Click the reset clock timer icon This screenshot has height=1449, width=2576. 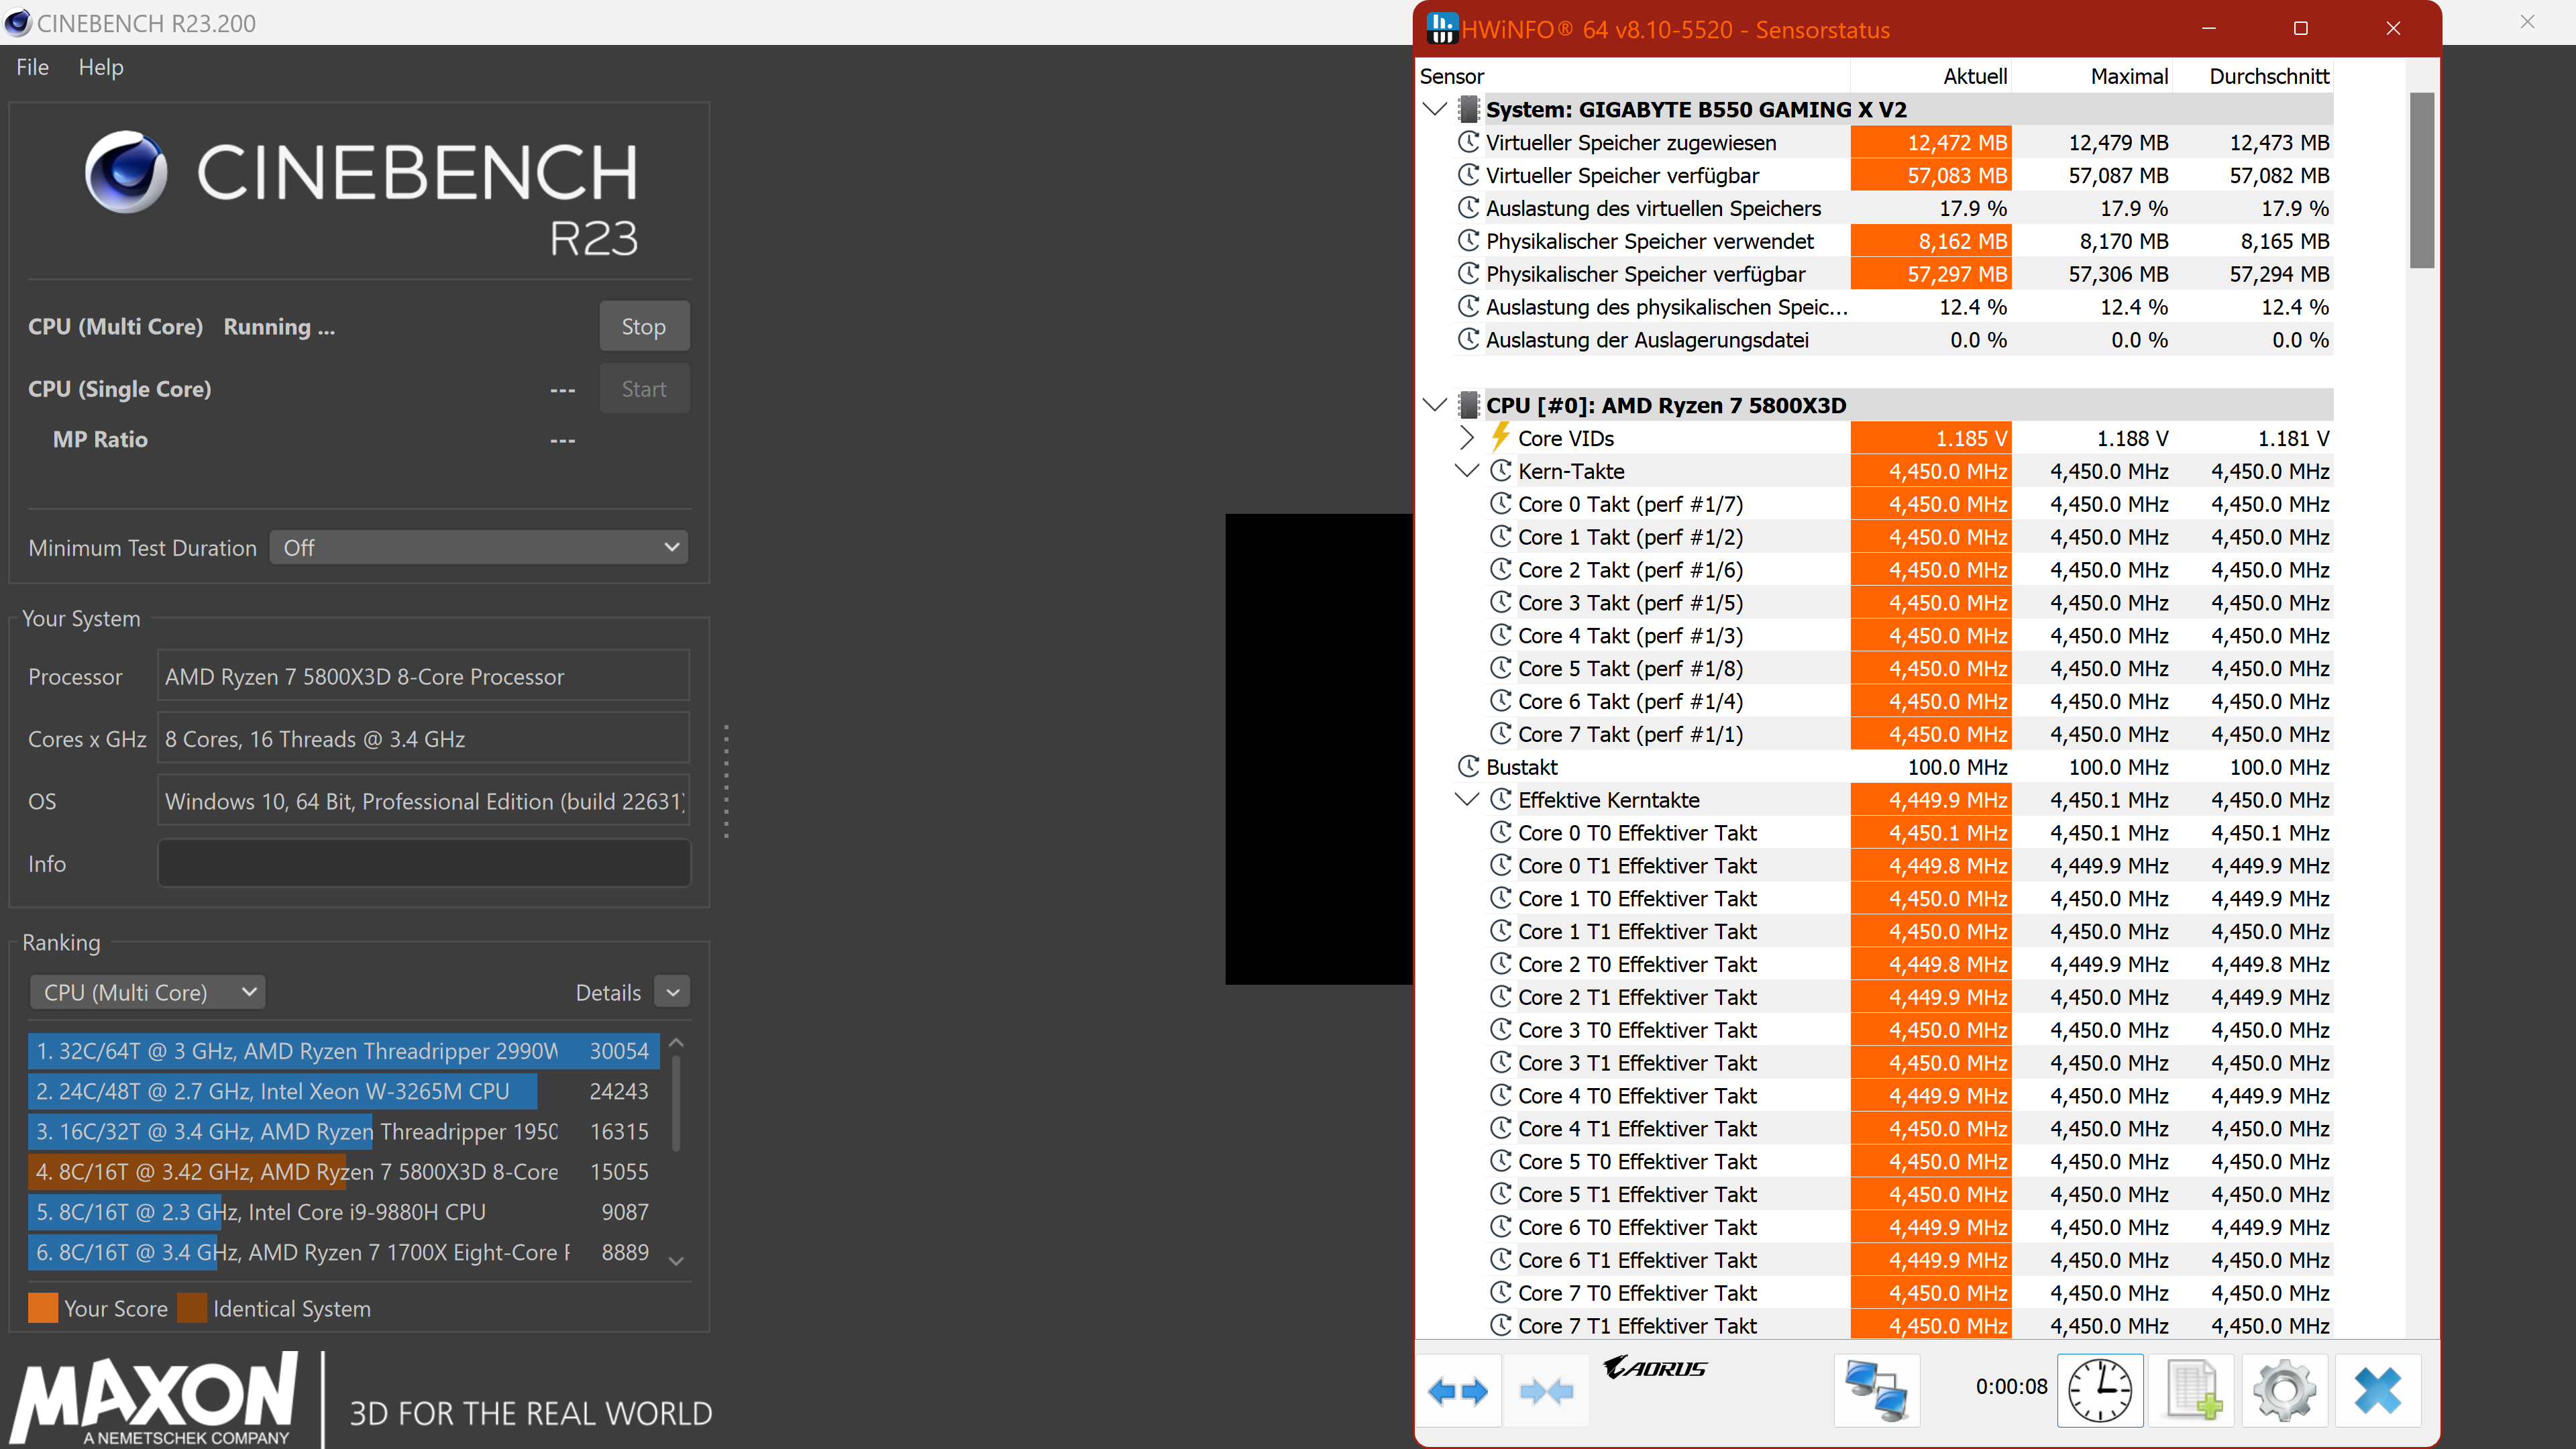2099,1390
